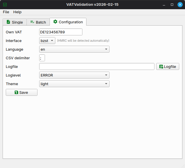Open the Help menu
Screen dimensions: 185x168
click(x=17, y=12)
